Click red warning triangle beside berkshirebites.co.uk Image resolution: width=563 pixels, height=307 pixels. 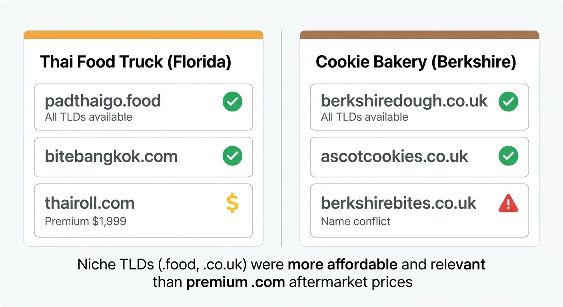[508, 204]
